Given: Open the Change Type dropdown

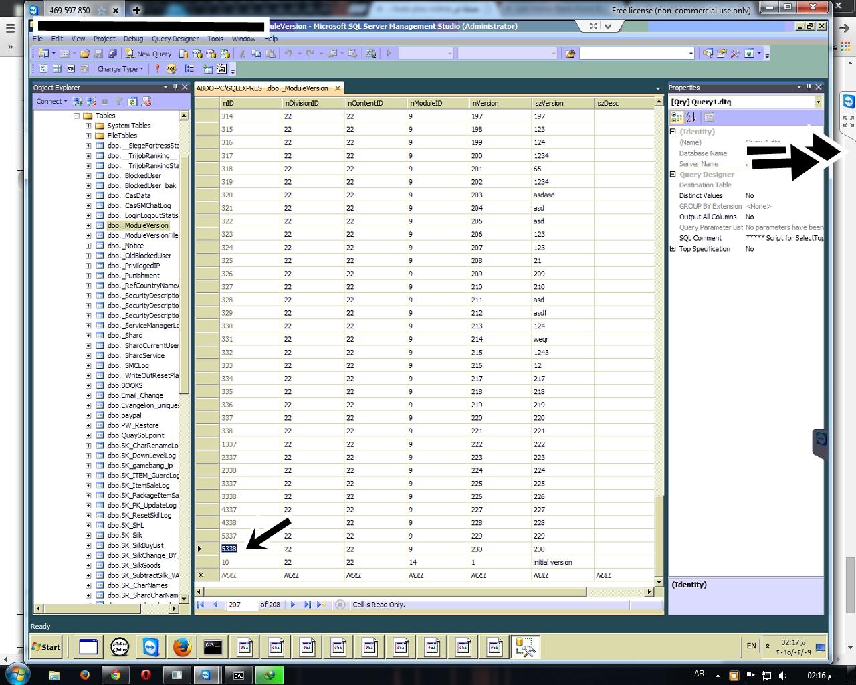Looking at the screenshot, I should pyautogui.click(x=120, y=69).
